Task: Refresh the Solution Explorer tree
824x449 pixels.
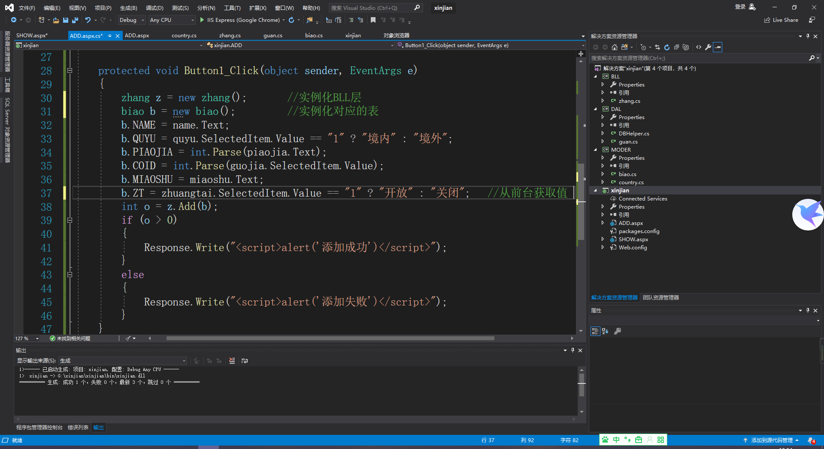Action: [x=667, y=47]
